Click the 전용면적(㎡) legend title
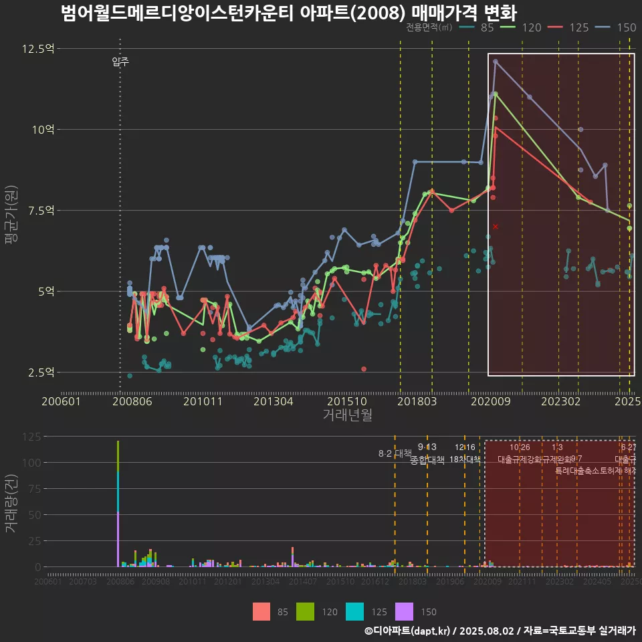Viewport: 642px width, 642px height. pyautogui.click(x=429, y=27)
